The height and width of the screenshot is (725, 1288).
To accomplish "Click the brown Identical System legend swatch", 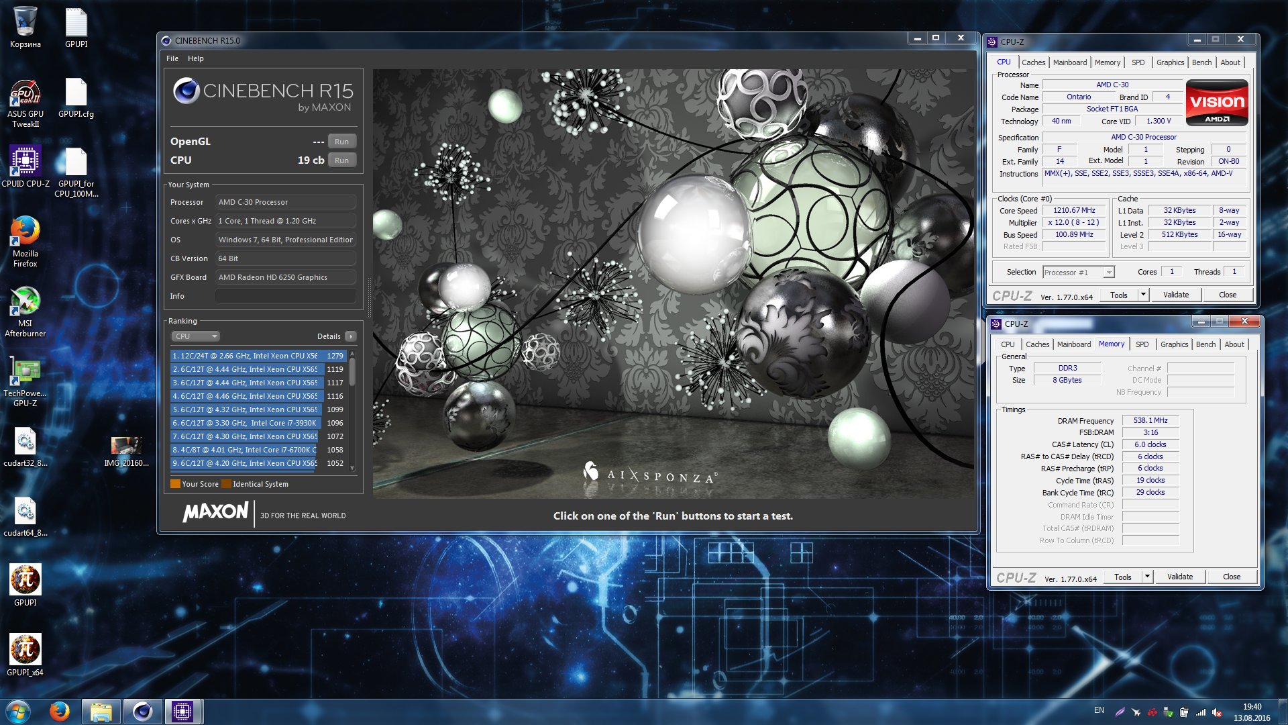I will pos(227,484).
